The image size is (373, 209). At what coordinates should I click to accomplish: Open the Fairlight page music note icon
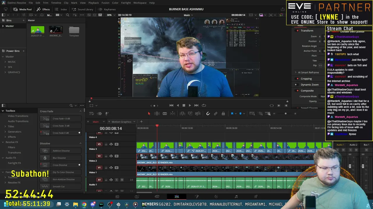coord(236,197)
